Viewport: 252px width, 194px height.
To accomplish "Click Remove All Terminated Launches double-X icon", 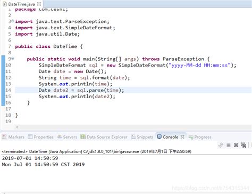I will [243, 145].
